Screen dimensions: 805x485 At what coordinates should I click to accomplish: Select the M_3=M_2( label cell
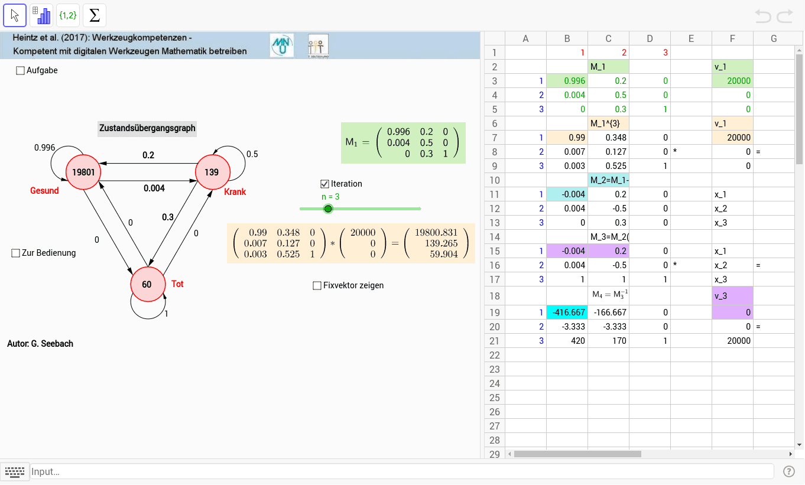(608, 237)
